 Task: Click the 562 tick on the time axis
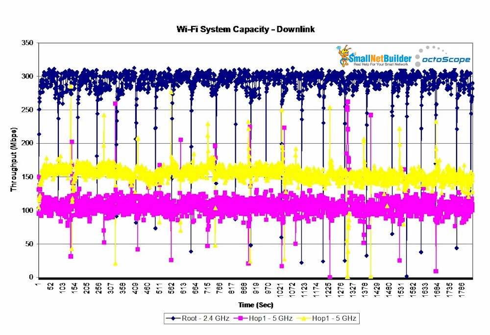pos(171,287)
